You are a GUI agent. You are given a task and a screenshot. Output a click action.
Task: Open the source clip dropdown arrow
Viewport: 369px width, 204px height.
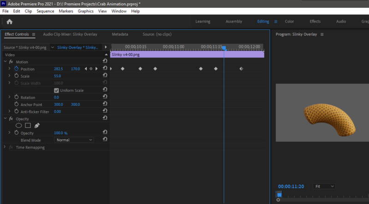pyautogui.click(x=53, y=47)
